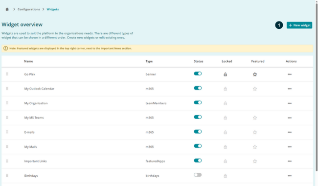Open actions menu for Go Plek
Screen dimensions: 318x186
tap(290, 74)
